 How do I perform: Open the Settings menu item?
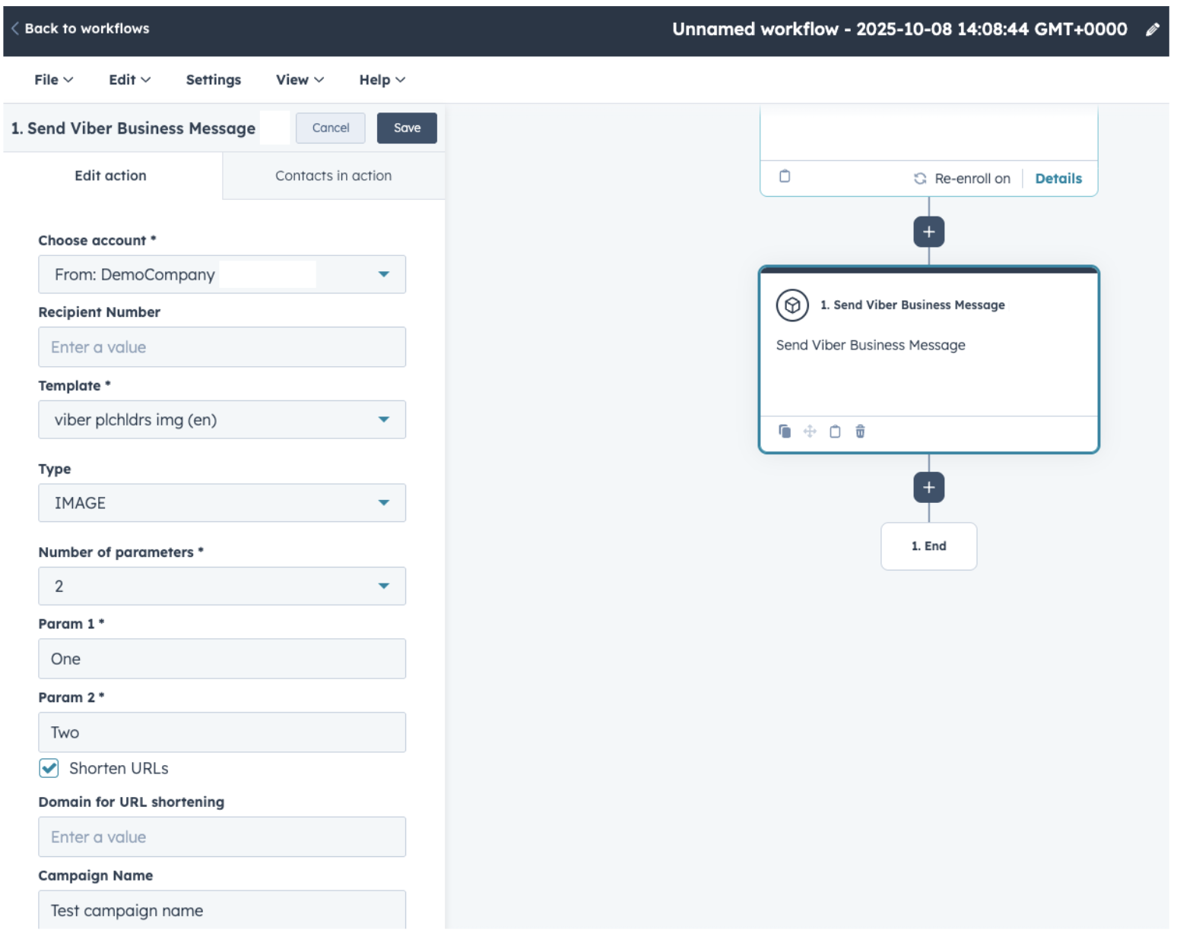click(213, 80)
